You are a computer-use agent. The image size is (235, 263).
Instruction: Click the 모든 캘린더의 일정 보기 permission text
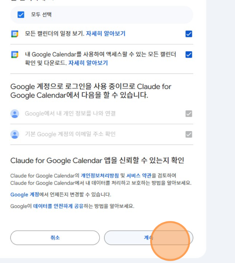point(55,33)
